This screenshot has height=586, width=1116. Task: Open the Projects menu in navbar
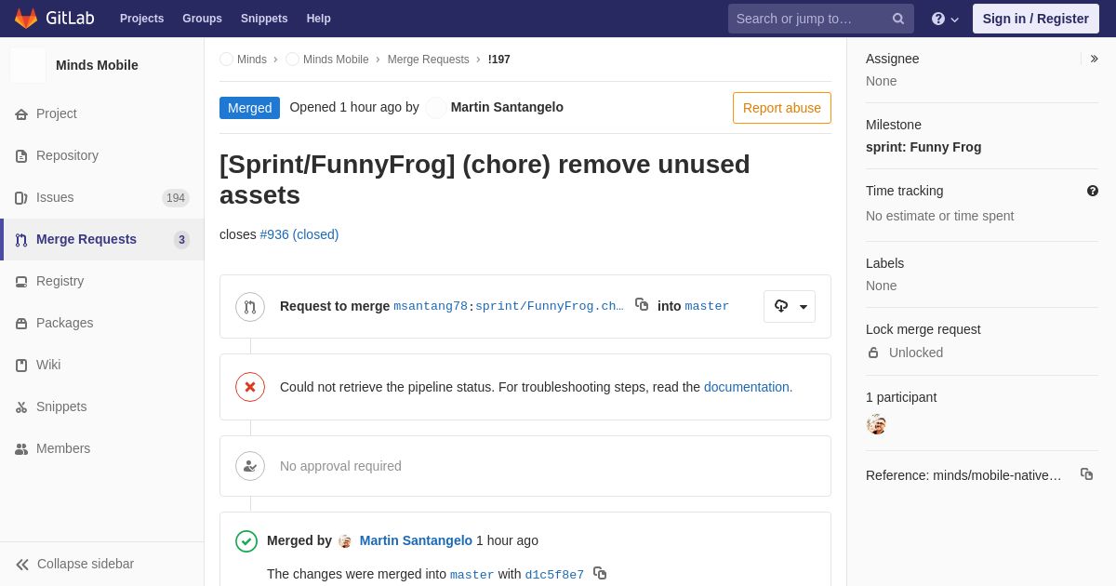pyautogui.click(x=141, y=19)
